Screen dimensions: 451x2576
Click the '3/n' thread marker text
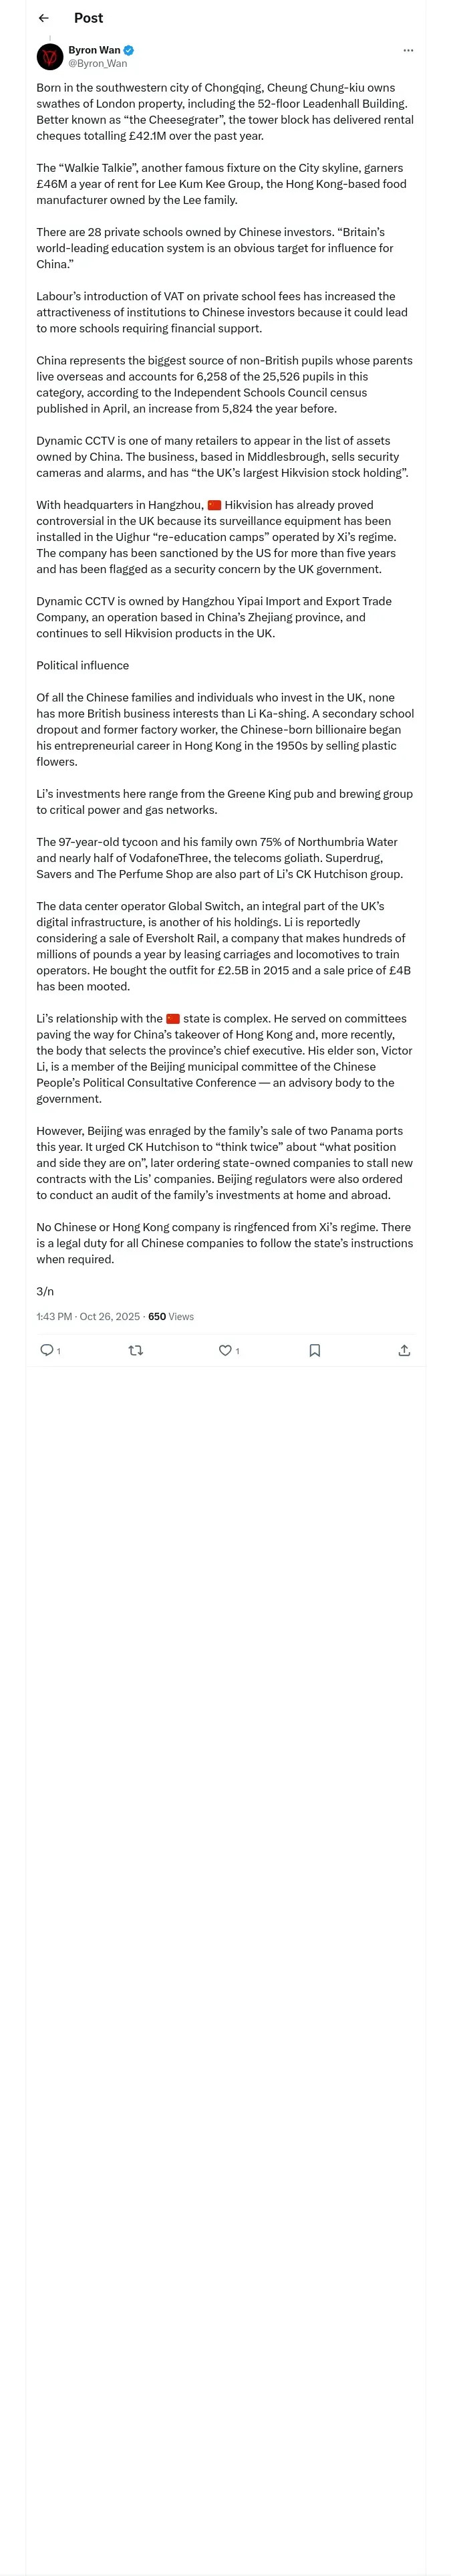(45, 1291)
